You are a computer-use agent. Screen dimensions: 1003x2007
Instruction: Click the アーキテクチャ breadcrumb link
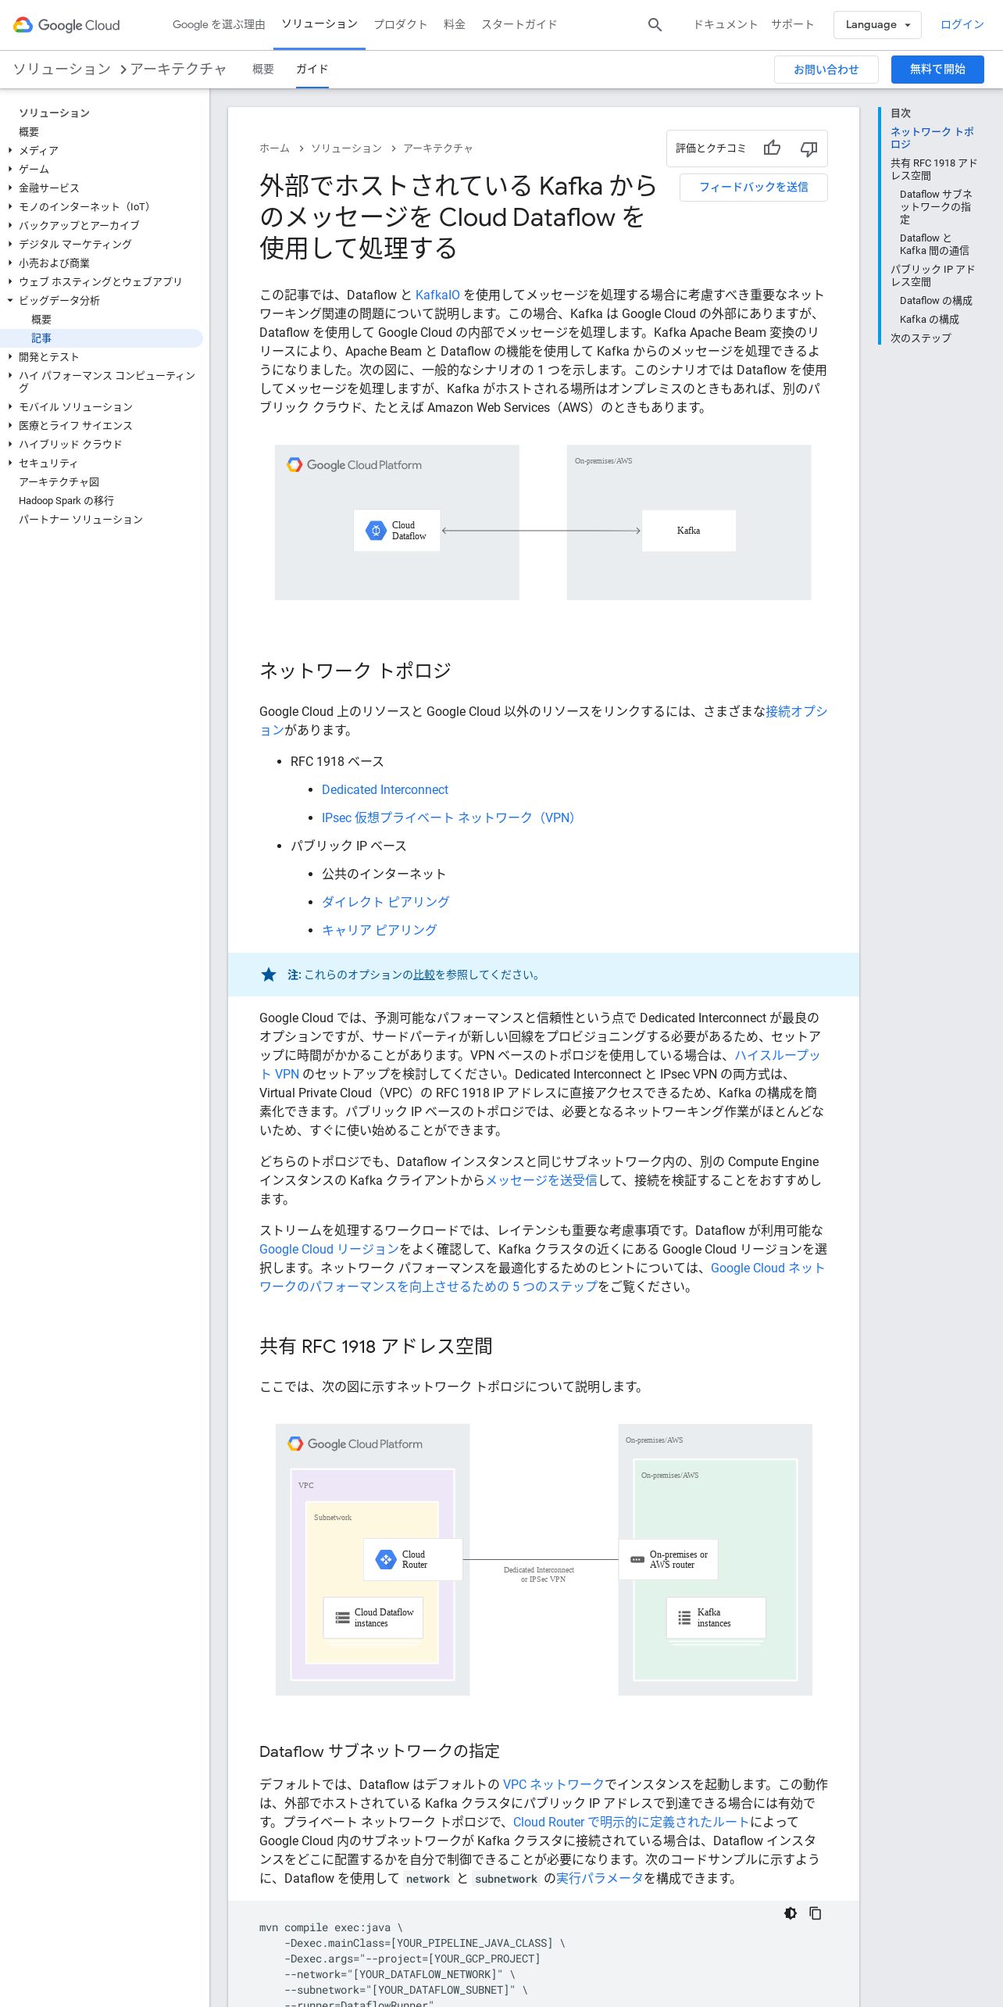[438, 148]
